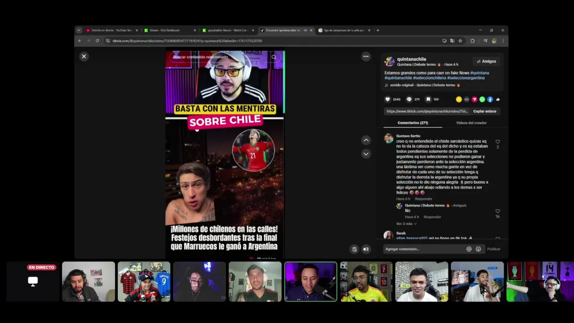Like Gustavo Sertio's comment
This screenshot has height=323, width=574.
coord(497,142)
